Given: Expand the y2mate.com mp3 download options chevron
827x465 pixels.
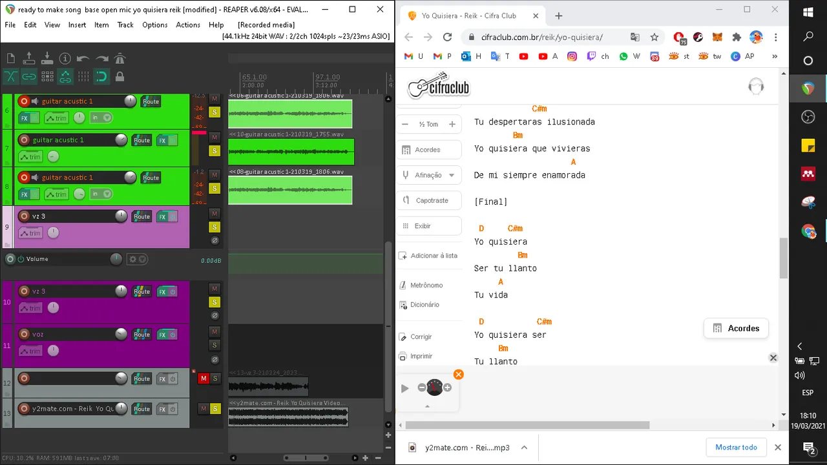Looking at the screenshot, I should [524, 447].
